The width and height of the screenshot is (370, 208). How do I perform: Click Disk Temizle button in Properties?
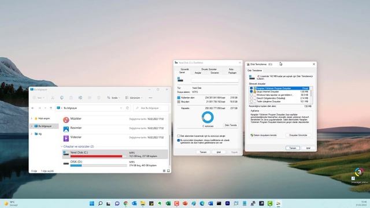click(x=231, y=125)
